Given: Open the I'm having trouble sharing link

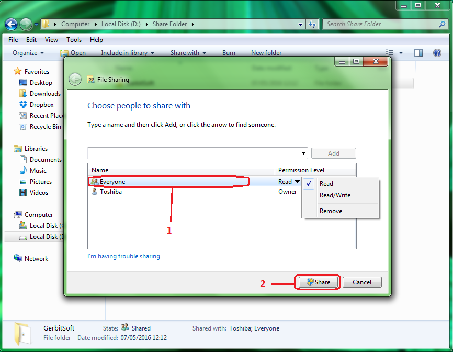Looking at the screenshot, I should (123, 256).
